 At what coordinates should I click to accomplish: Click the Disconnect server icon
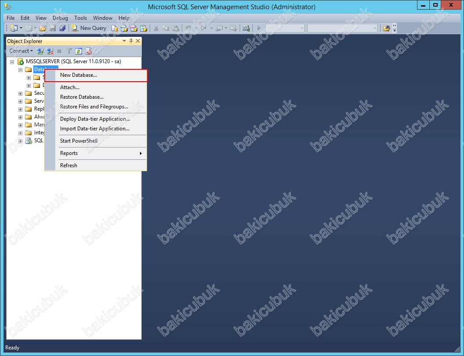[50, 51]
